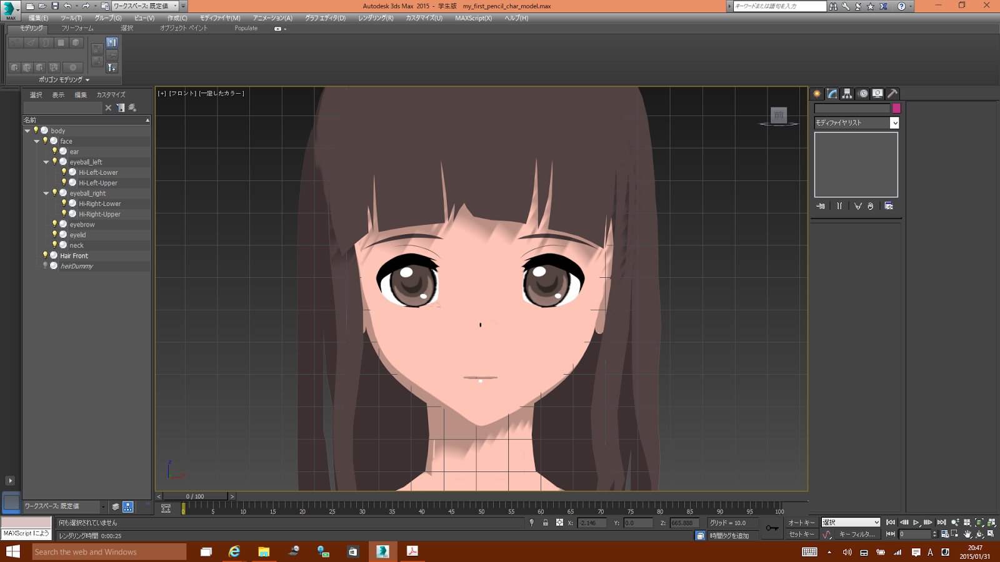Open the key filter selection dropdown

pos(851,523)
